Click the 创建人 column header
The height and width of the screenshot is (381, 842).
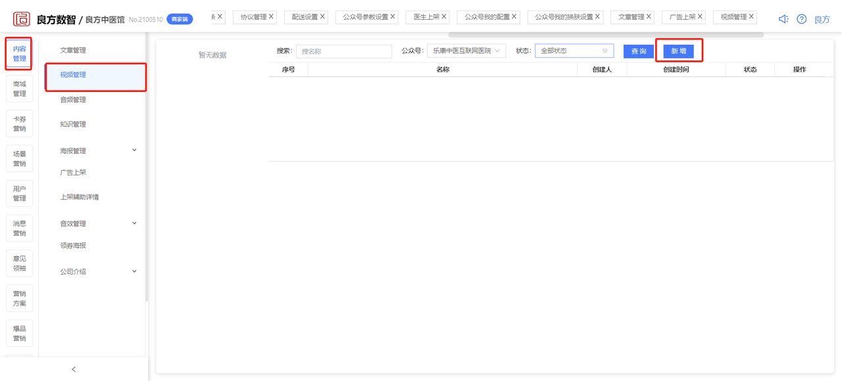pyautogui.click(x=602, y=70)
